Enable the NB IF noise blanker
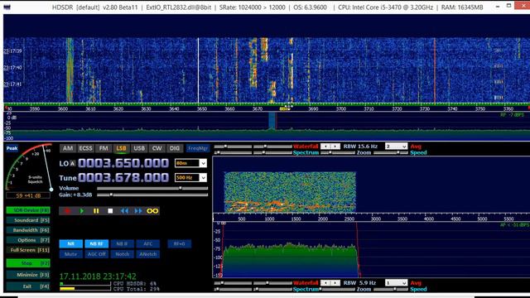 point(122,243)
